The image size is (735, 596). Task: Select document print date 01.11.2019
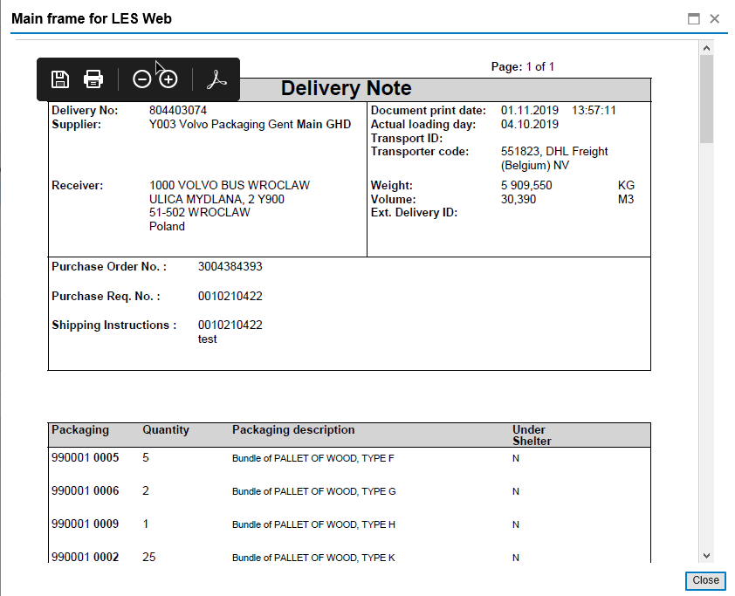point(530,110)
